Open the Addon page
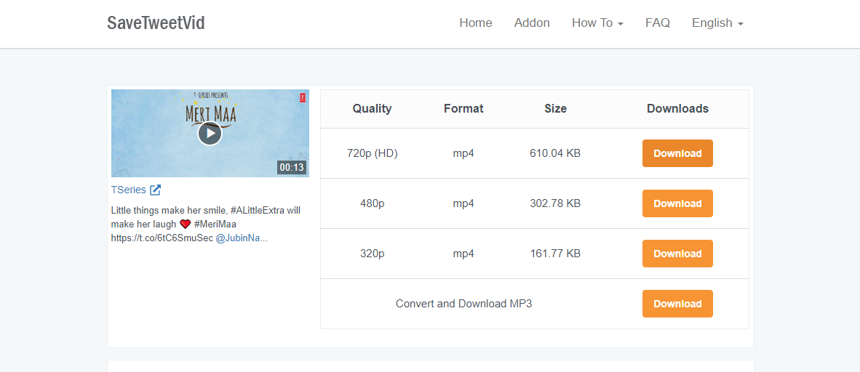 coord(531,23)
